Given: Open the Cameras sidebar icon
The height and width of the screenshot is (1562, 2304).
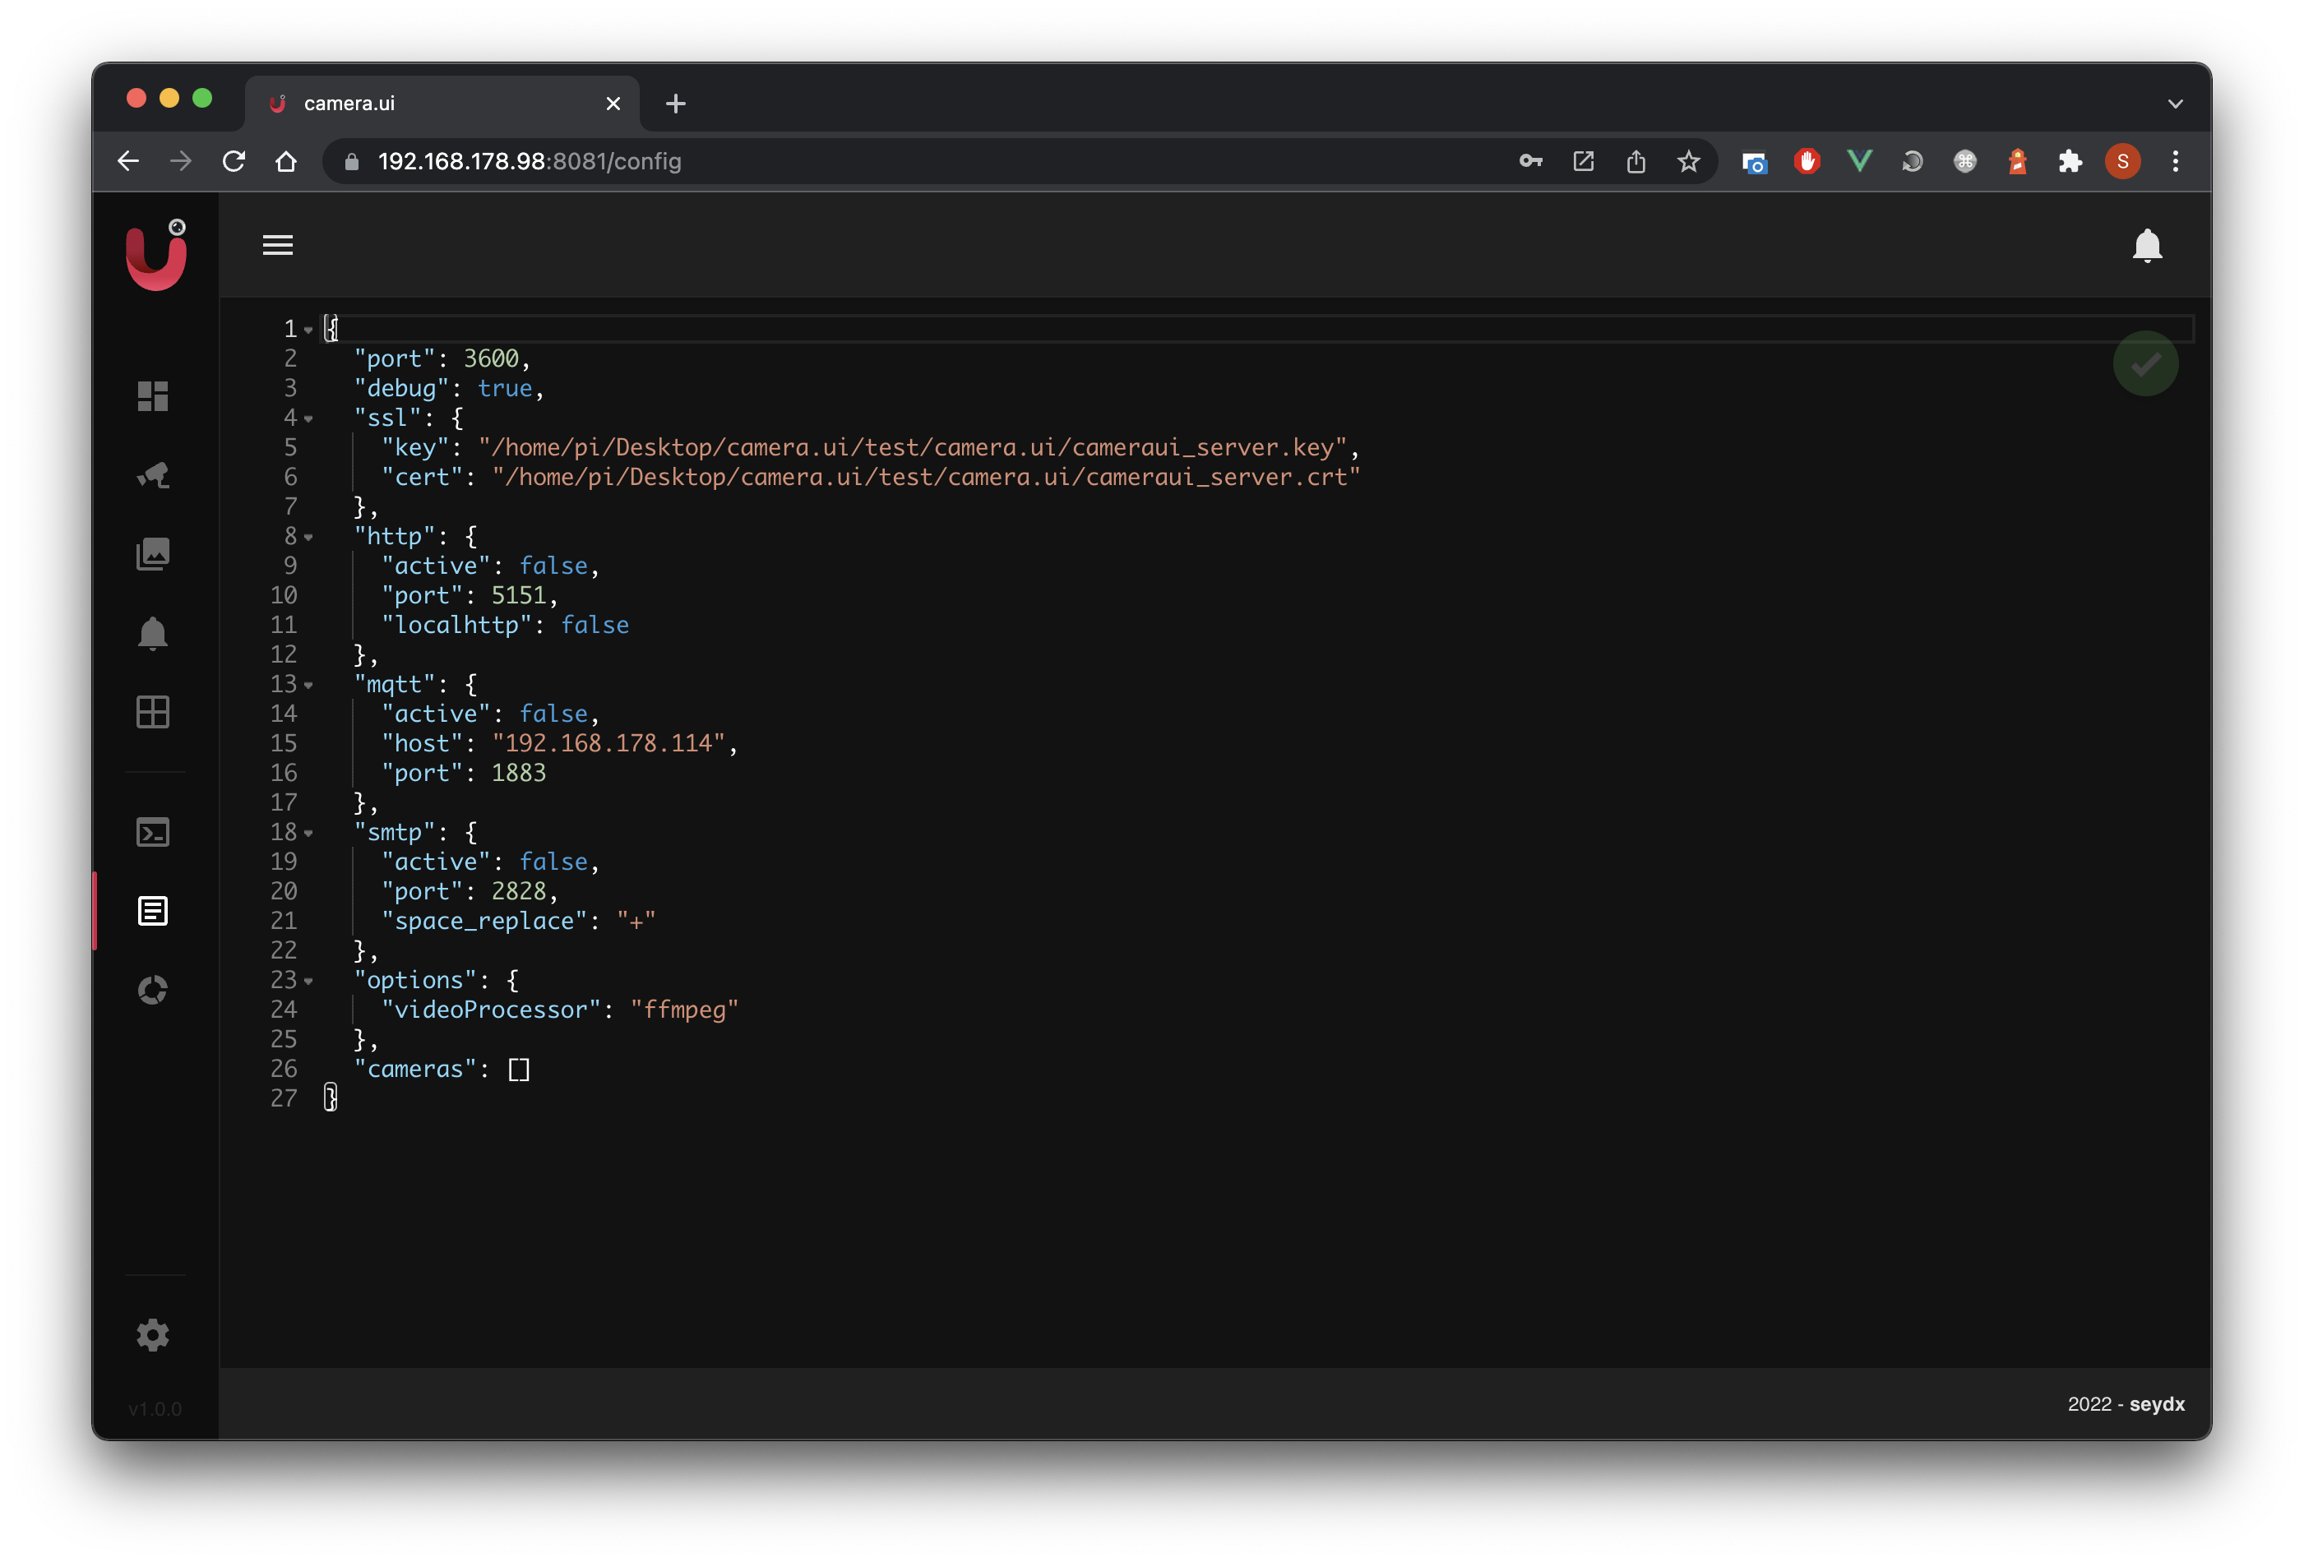Looking at the screenshot, I should tap(153, 476).
